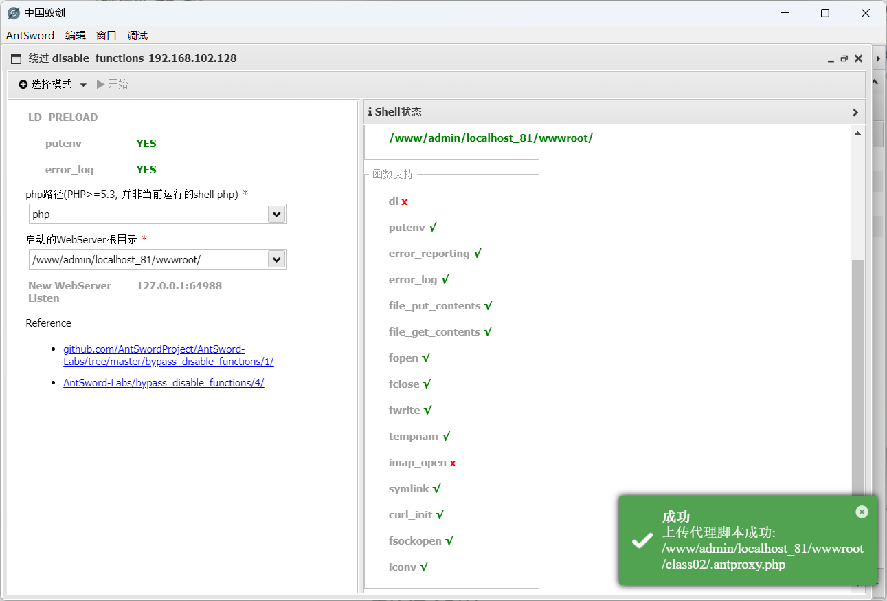Open the 窗口 menu
Viewport: 887px width, 601px height.
[106, 36]
